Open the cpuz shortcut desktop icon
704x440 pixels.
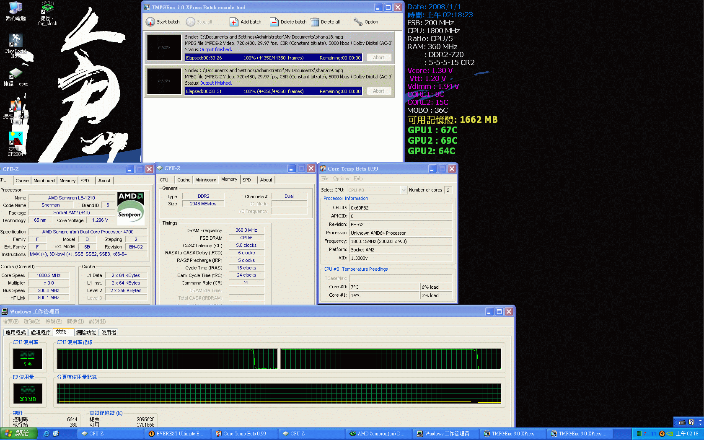click(x=16, y=77)
